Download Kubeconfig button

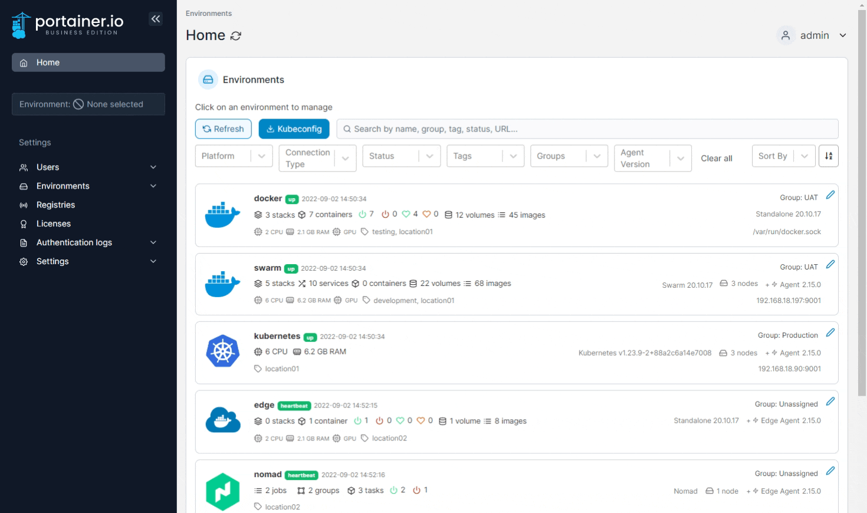pyautogui.click(x=294, y=129)
